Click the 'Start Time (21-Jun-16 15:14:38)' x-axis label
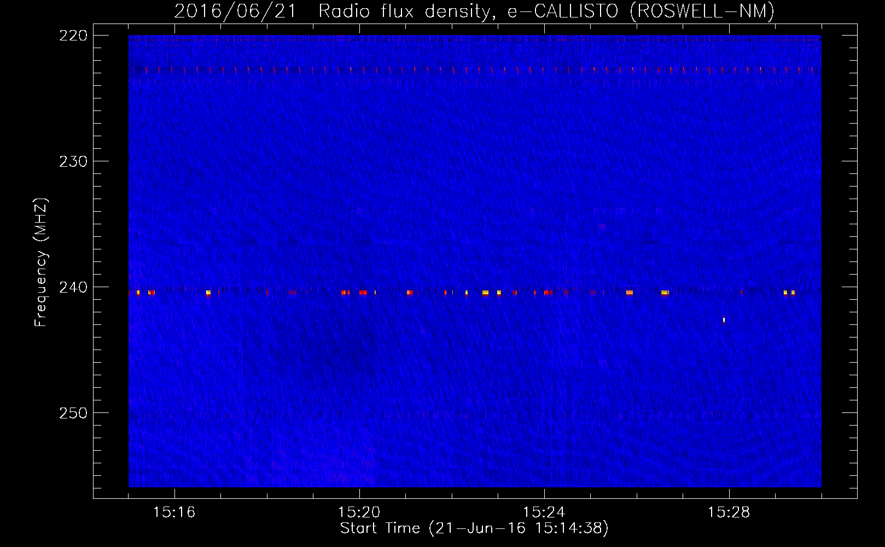The image size is (885, 547). coord(474,528)
